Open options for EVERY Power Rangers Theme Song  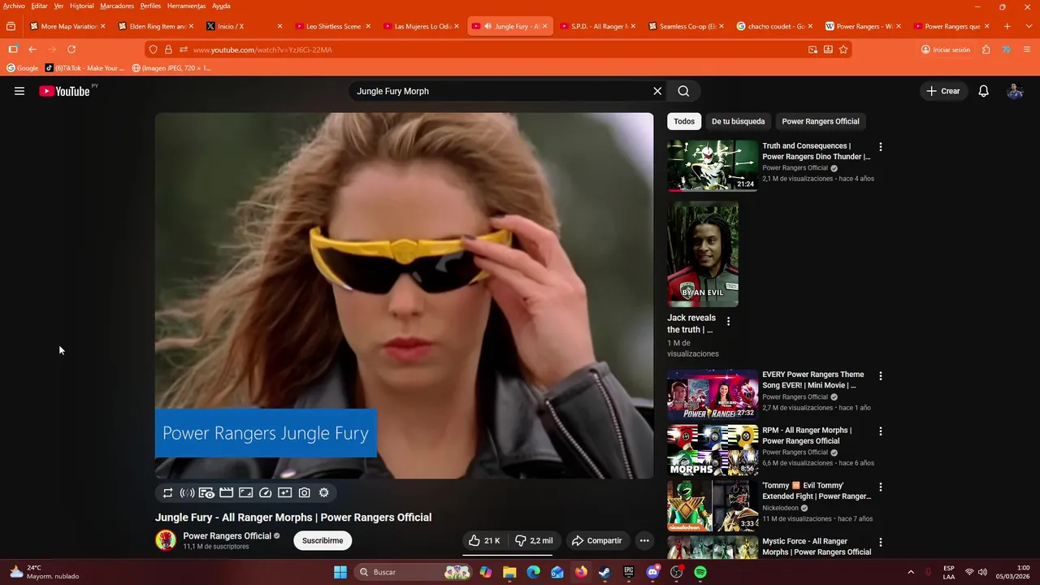880,376
